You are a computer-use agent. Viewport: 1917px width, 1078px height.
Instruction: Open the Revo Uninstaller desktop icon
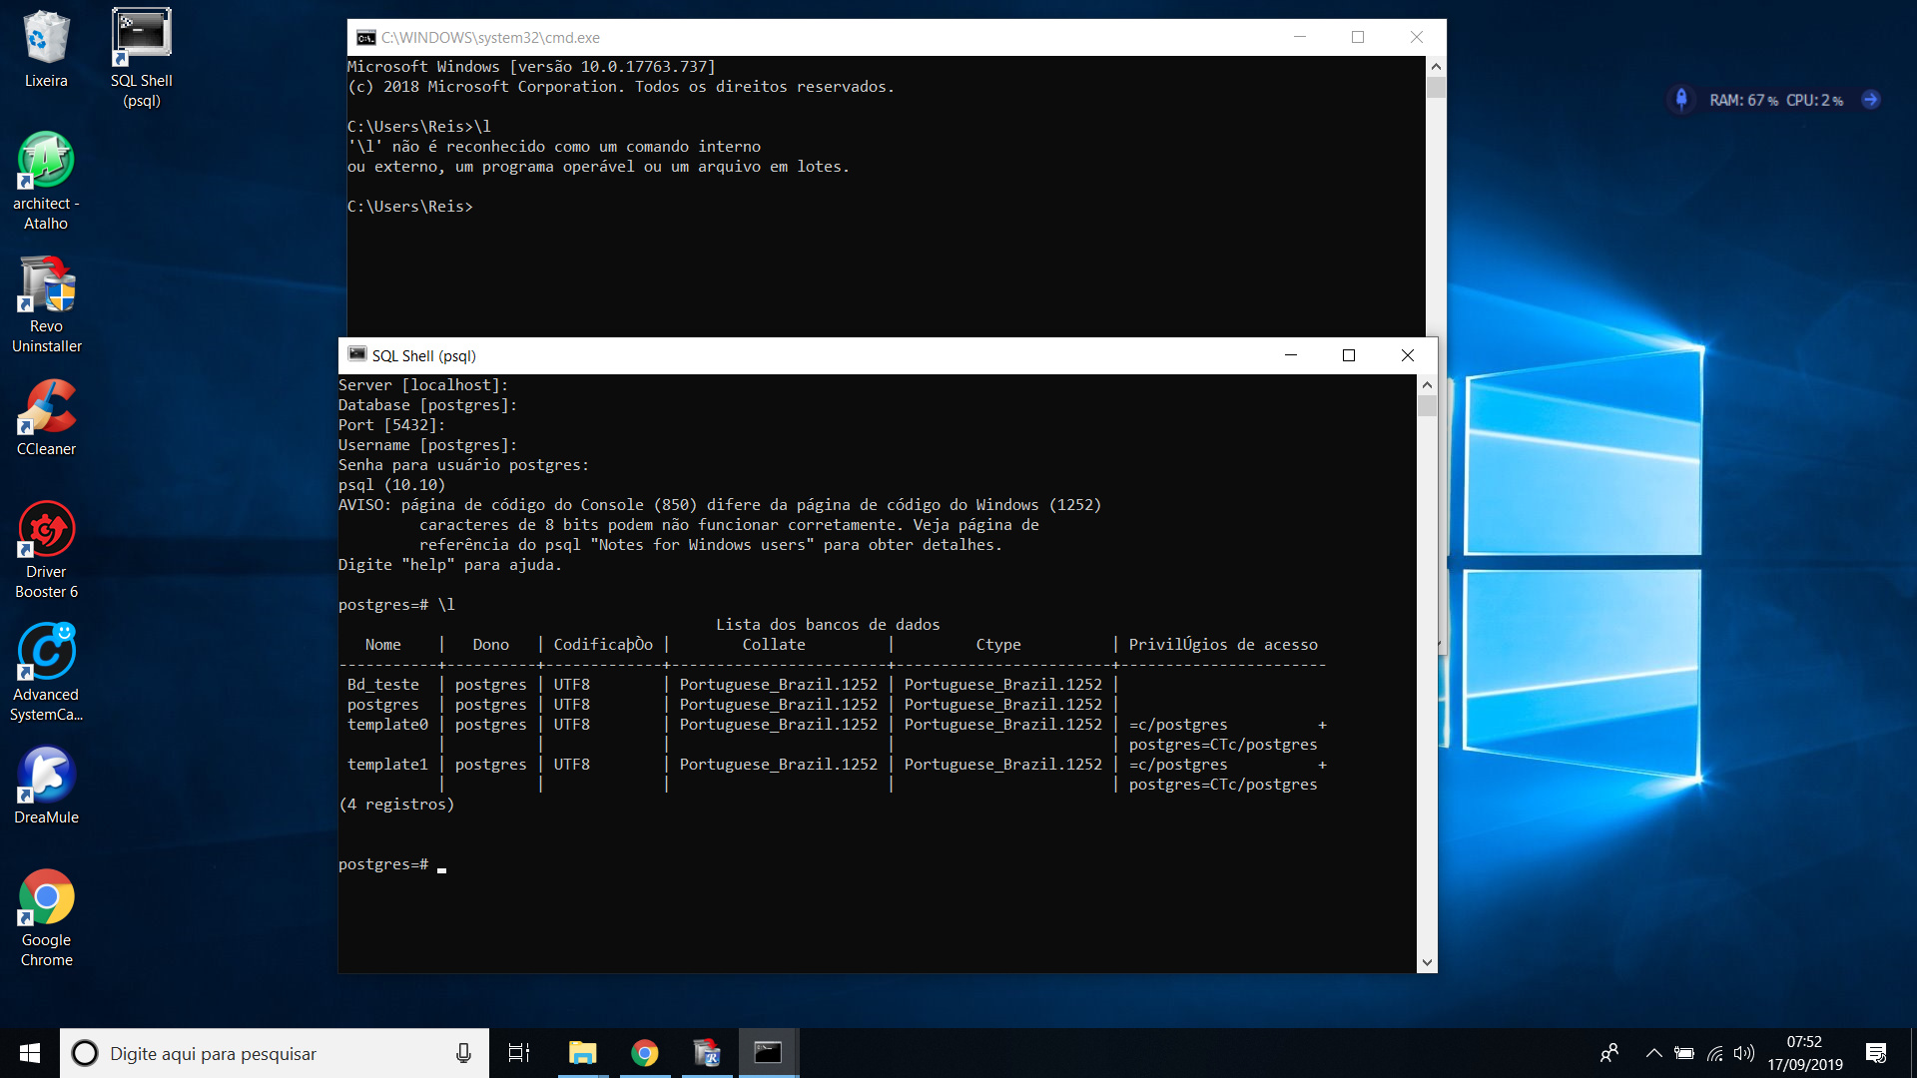coord(46,284)
